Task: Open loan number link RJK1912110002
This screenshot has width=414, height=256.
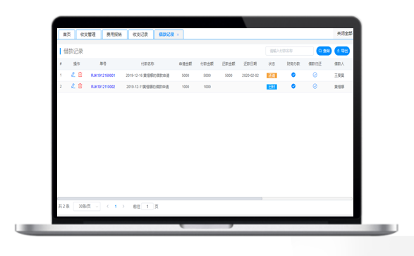Action: click(103, 87)
